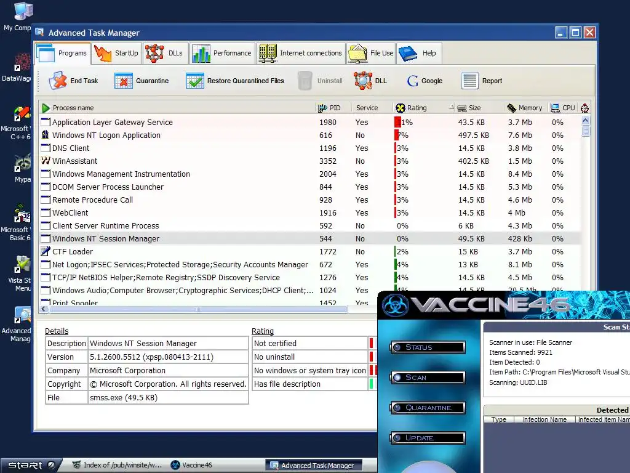Click the End Task red X icon
Image resolution: width=630 pixels, height=473 pixels.
tap(58, 81)
